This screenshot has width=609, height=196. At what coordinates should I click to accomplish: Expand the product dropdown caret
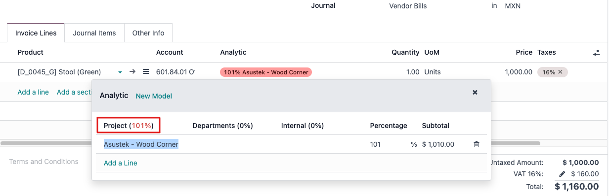120,72
